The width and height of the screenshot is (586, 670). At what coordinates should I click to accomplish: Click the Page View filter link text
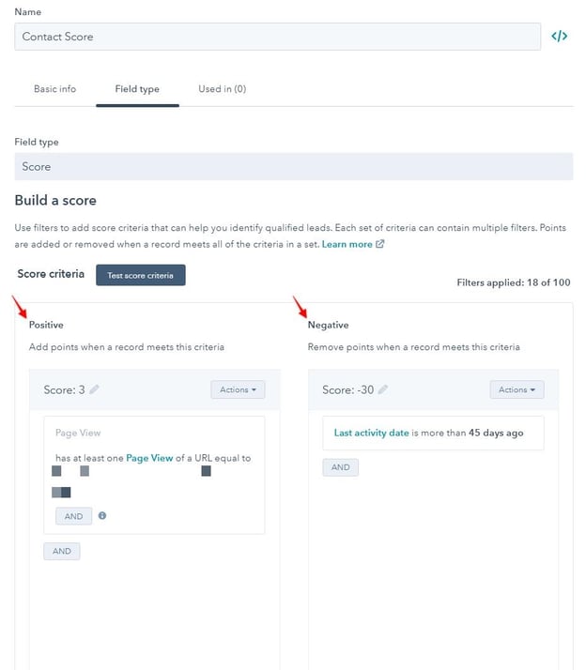point(149,458)
